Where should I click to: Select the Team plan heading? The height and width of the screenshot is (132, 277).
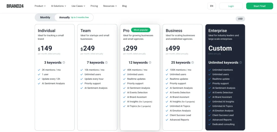click(x=85, y=31)
